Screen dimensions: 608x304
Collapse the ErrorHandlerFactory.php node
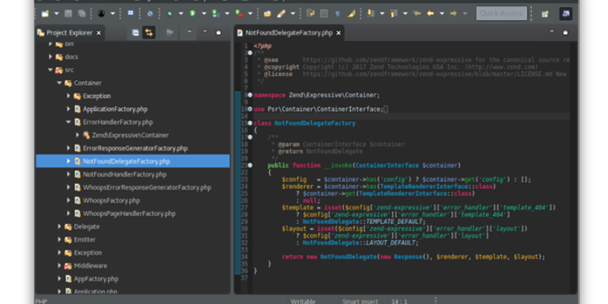[x=68, y=122]
